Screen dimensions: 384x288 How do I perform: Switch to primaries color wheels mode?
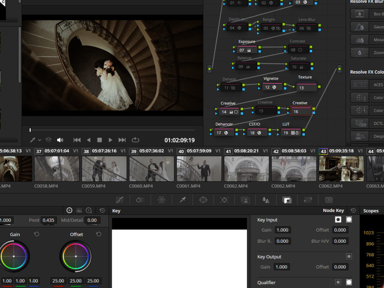click(x=69, y=210)
